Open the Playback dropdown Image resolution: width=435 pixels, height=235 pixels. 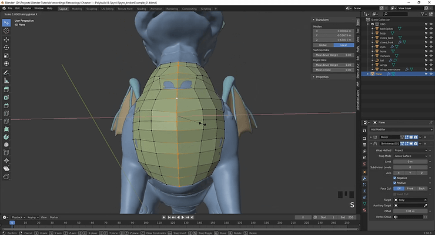(x=18, y=217)
